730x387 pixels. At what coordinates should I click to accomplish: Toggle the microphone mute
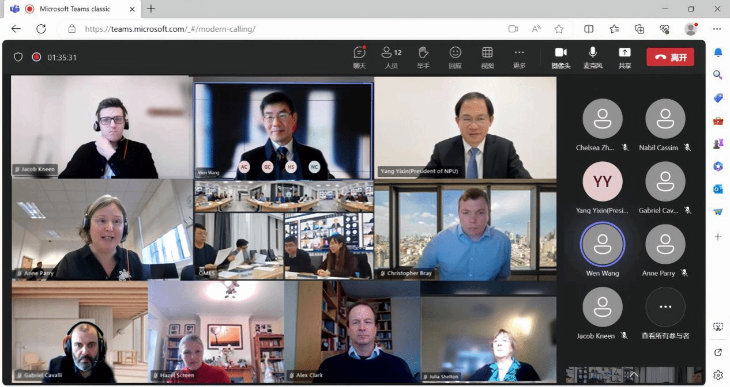(592, 57)
